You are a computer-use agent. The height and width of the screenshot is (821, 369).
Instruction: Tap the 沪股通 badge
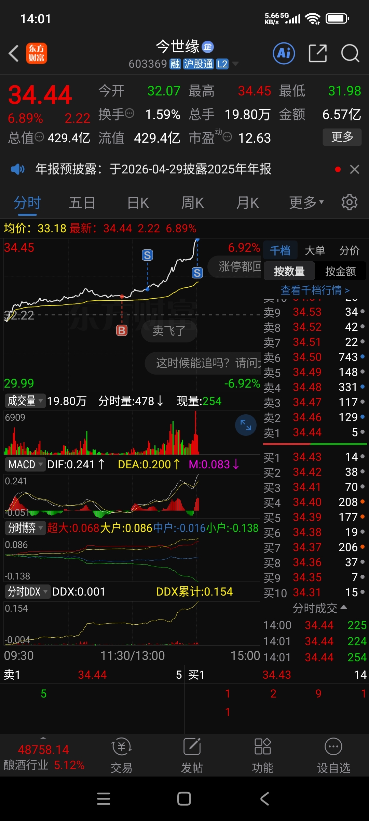199,64
